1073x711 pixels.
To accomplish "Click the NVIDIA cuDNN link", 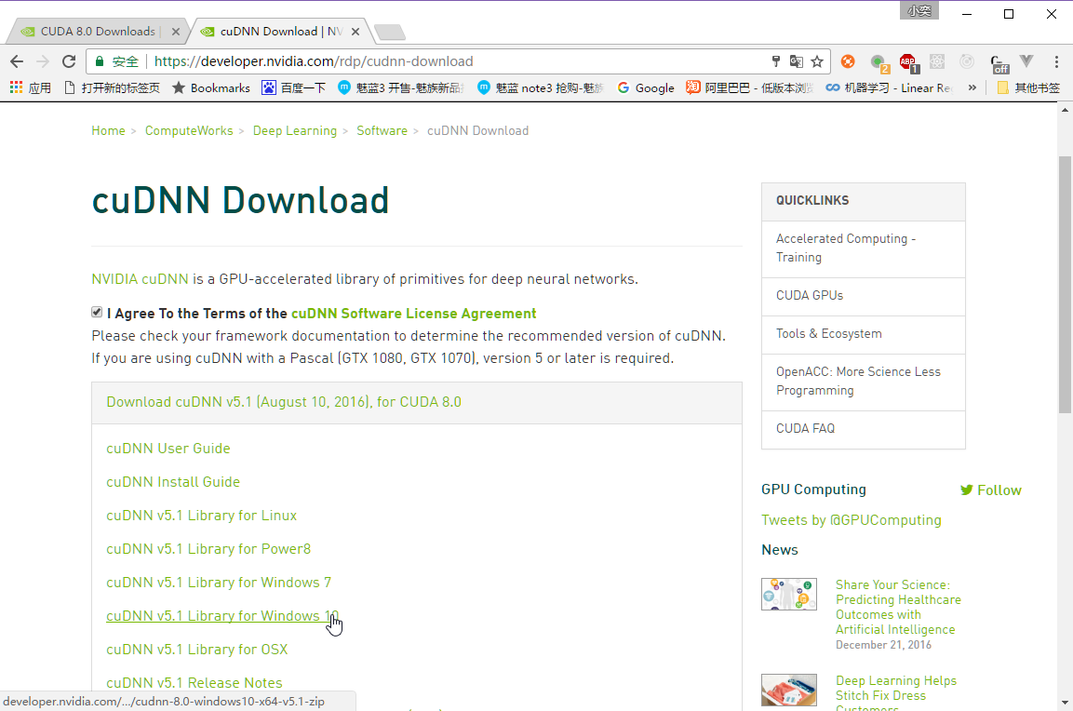I will (x=140, y=279).
